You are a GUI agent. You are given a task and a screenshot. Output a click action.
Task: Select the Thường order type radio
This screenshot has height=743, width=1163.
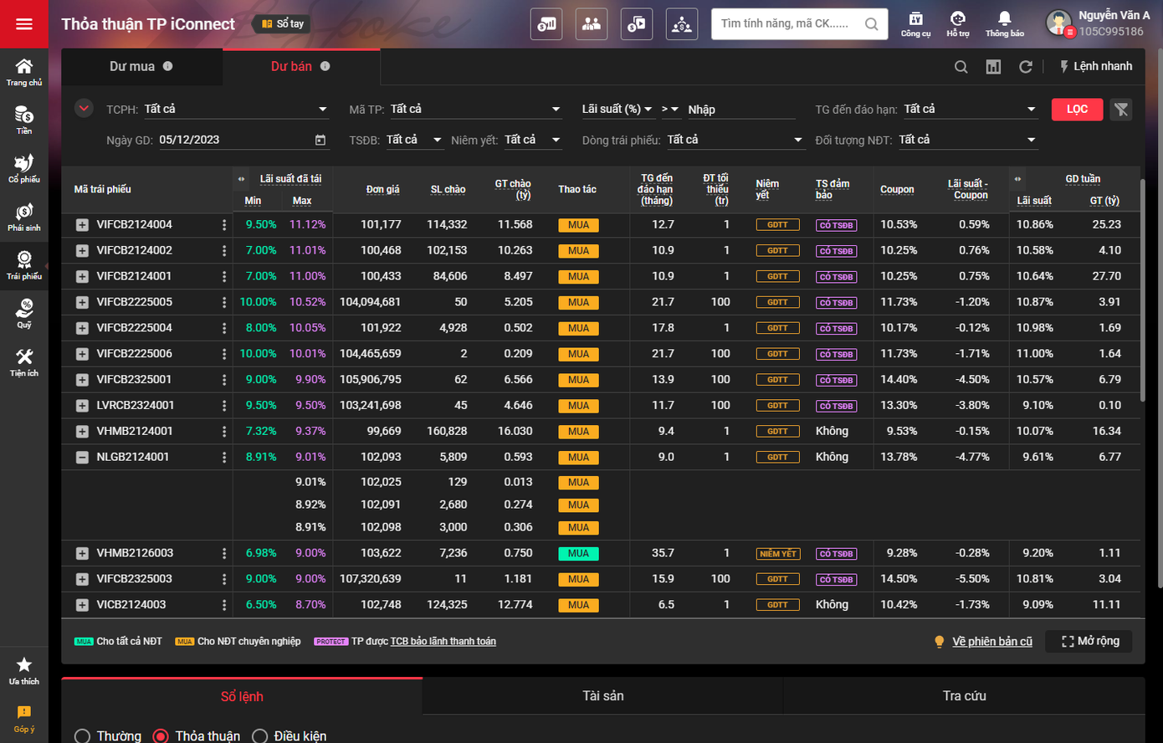point(83,736)
